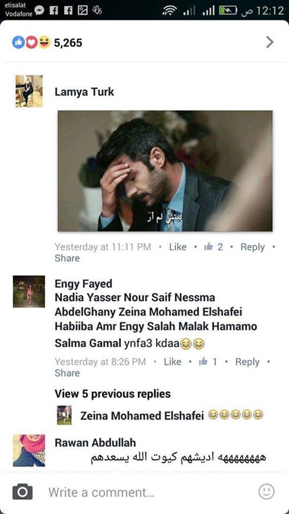
Task: Open Lamya Turk's profile picture
Action: (29, 91)
